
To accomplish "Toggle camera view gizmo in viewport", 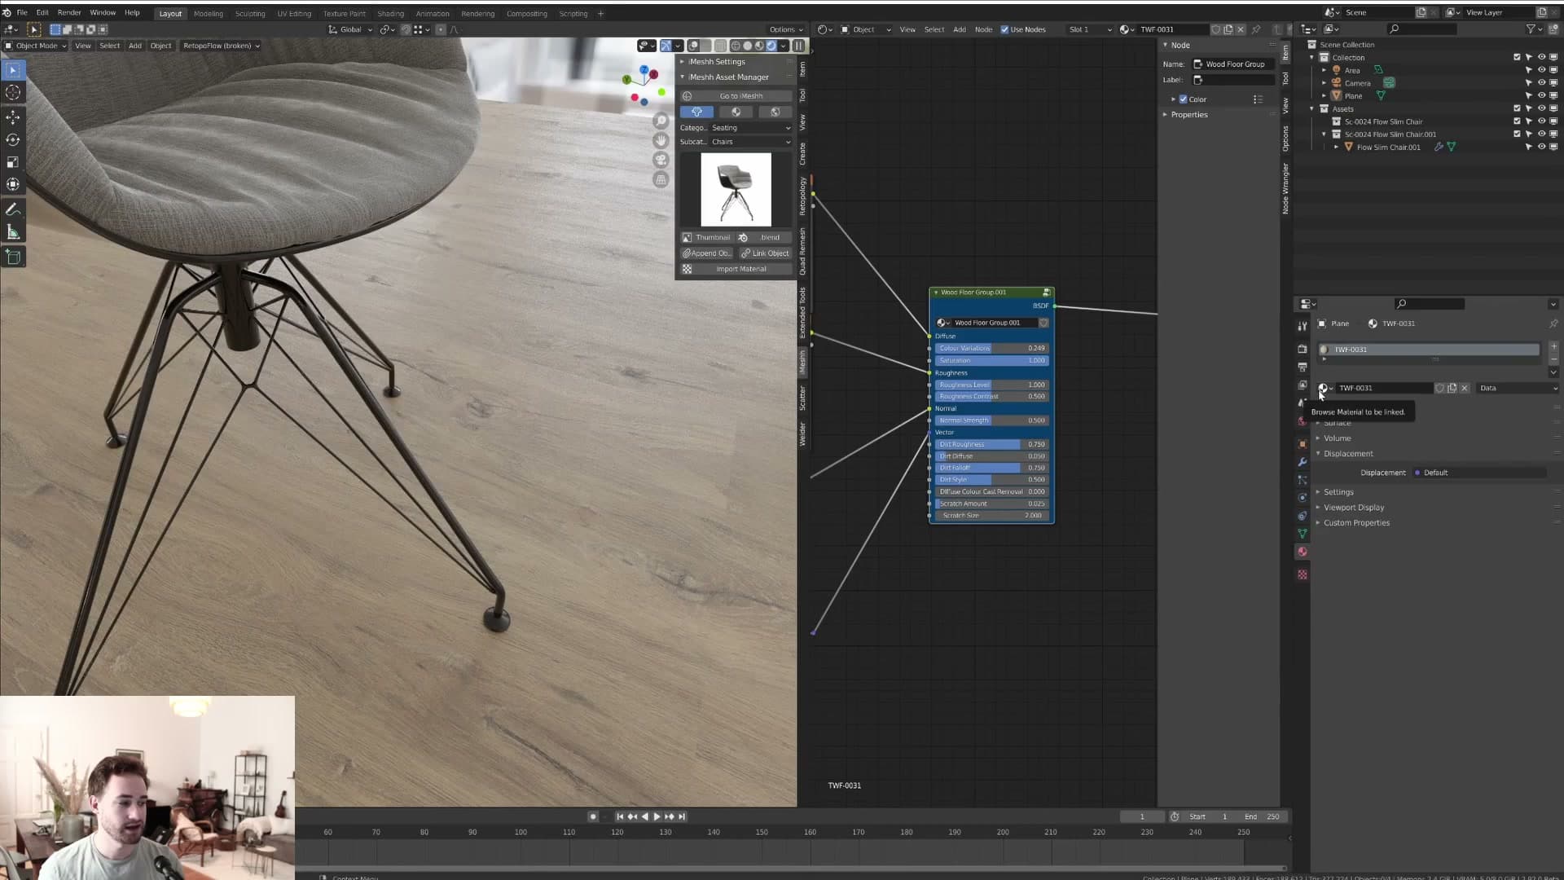I will [661, 160].
